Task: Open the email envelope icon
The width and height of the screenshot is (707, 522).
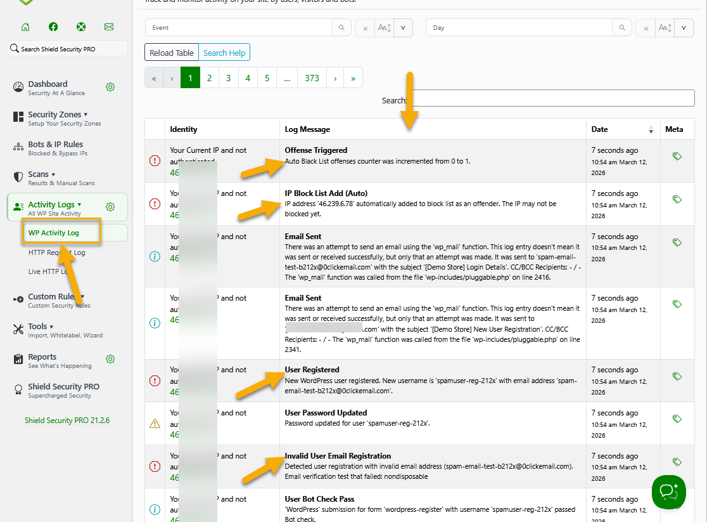Action: pyautogui.click(x=109, y=27)
